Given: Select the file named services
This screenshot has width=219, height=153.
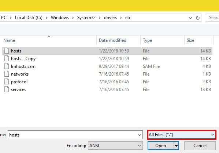Looking at the screenshot, I should pos(18,90).
